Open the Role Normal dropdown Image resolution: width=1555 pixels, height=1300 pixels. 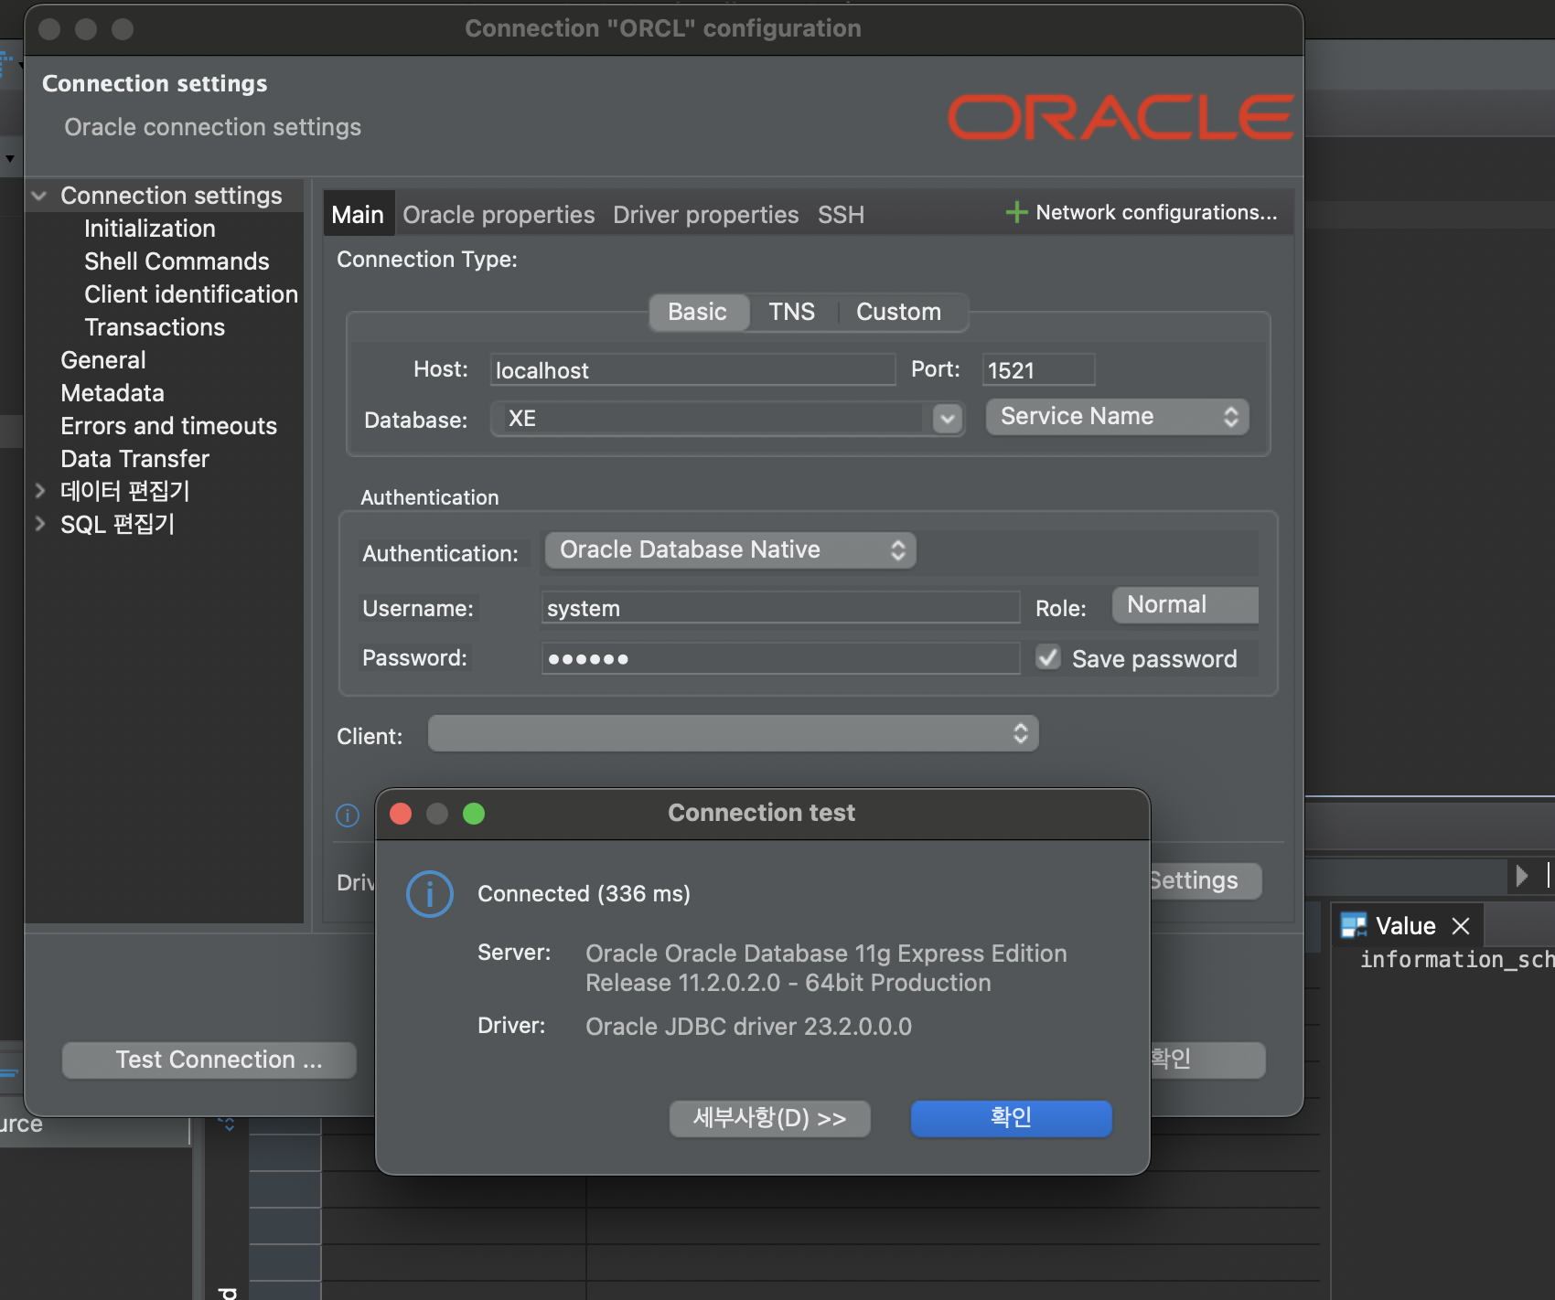point(1185,604)
